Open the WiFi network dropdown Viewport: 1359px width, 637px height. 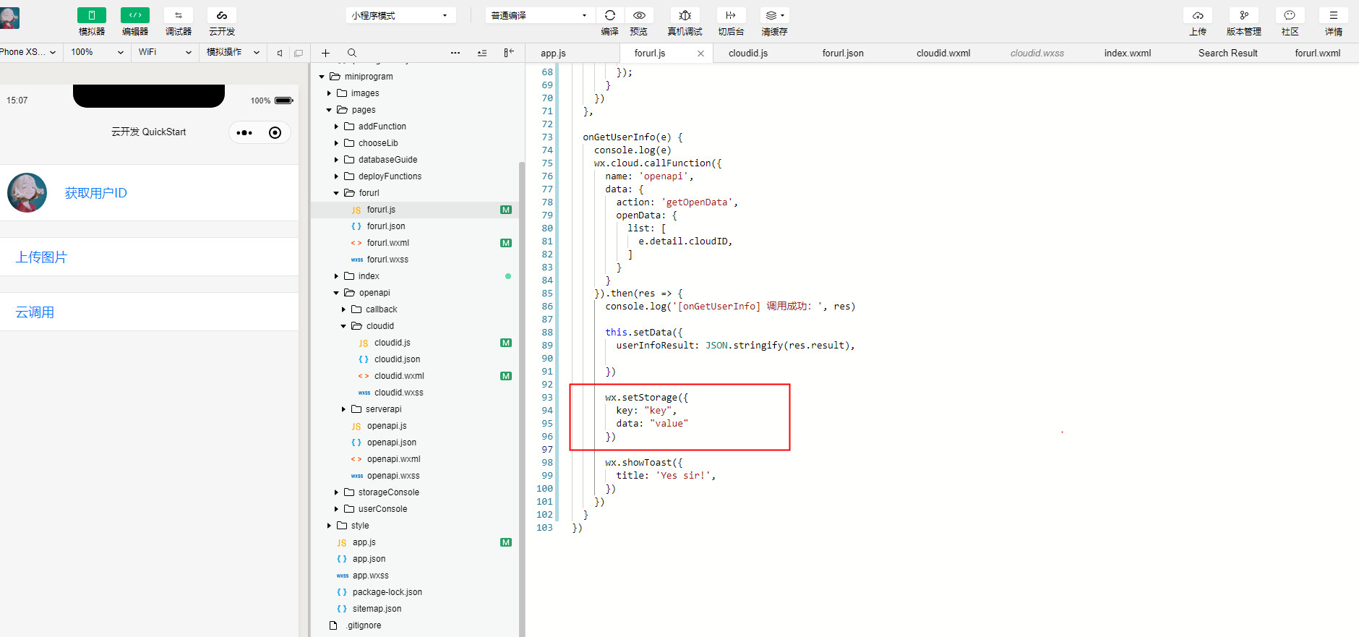165,52
